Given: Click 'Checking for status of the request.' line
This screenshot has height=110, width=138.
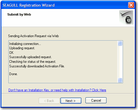Looking at the screenshot, I should click(x=33, y=62).
